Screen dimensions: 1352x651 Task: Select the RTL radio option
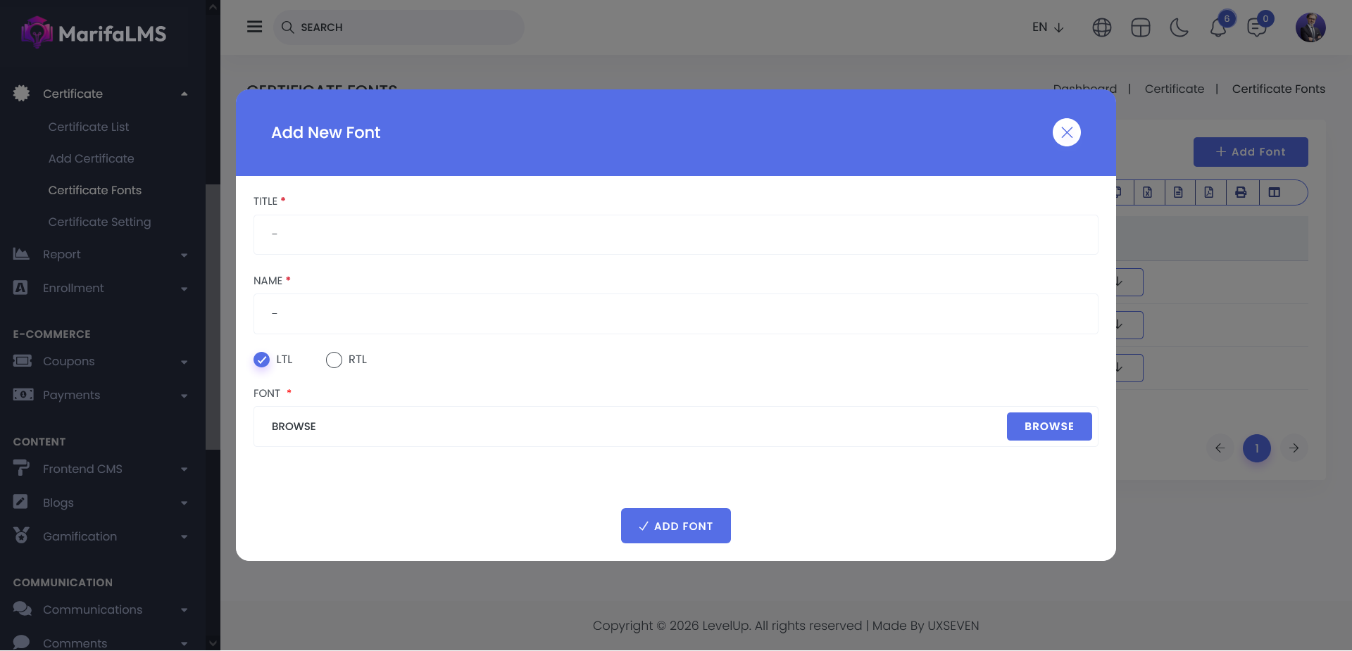tap(334, 360)
